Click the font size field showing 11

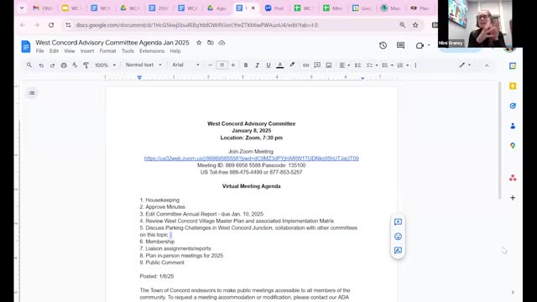(222, 65)
